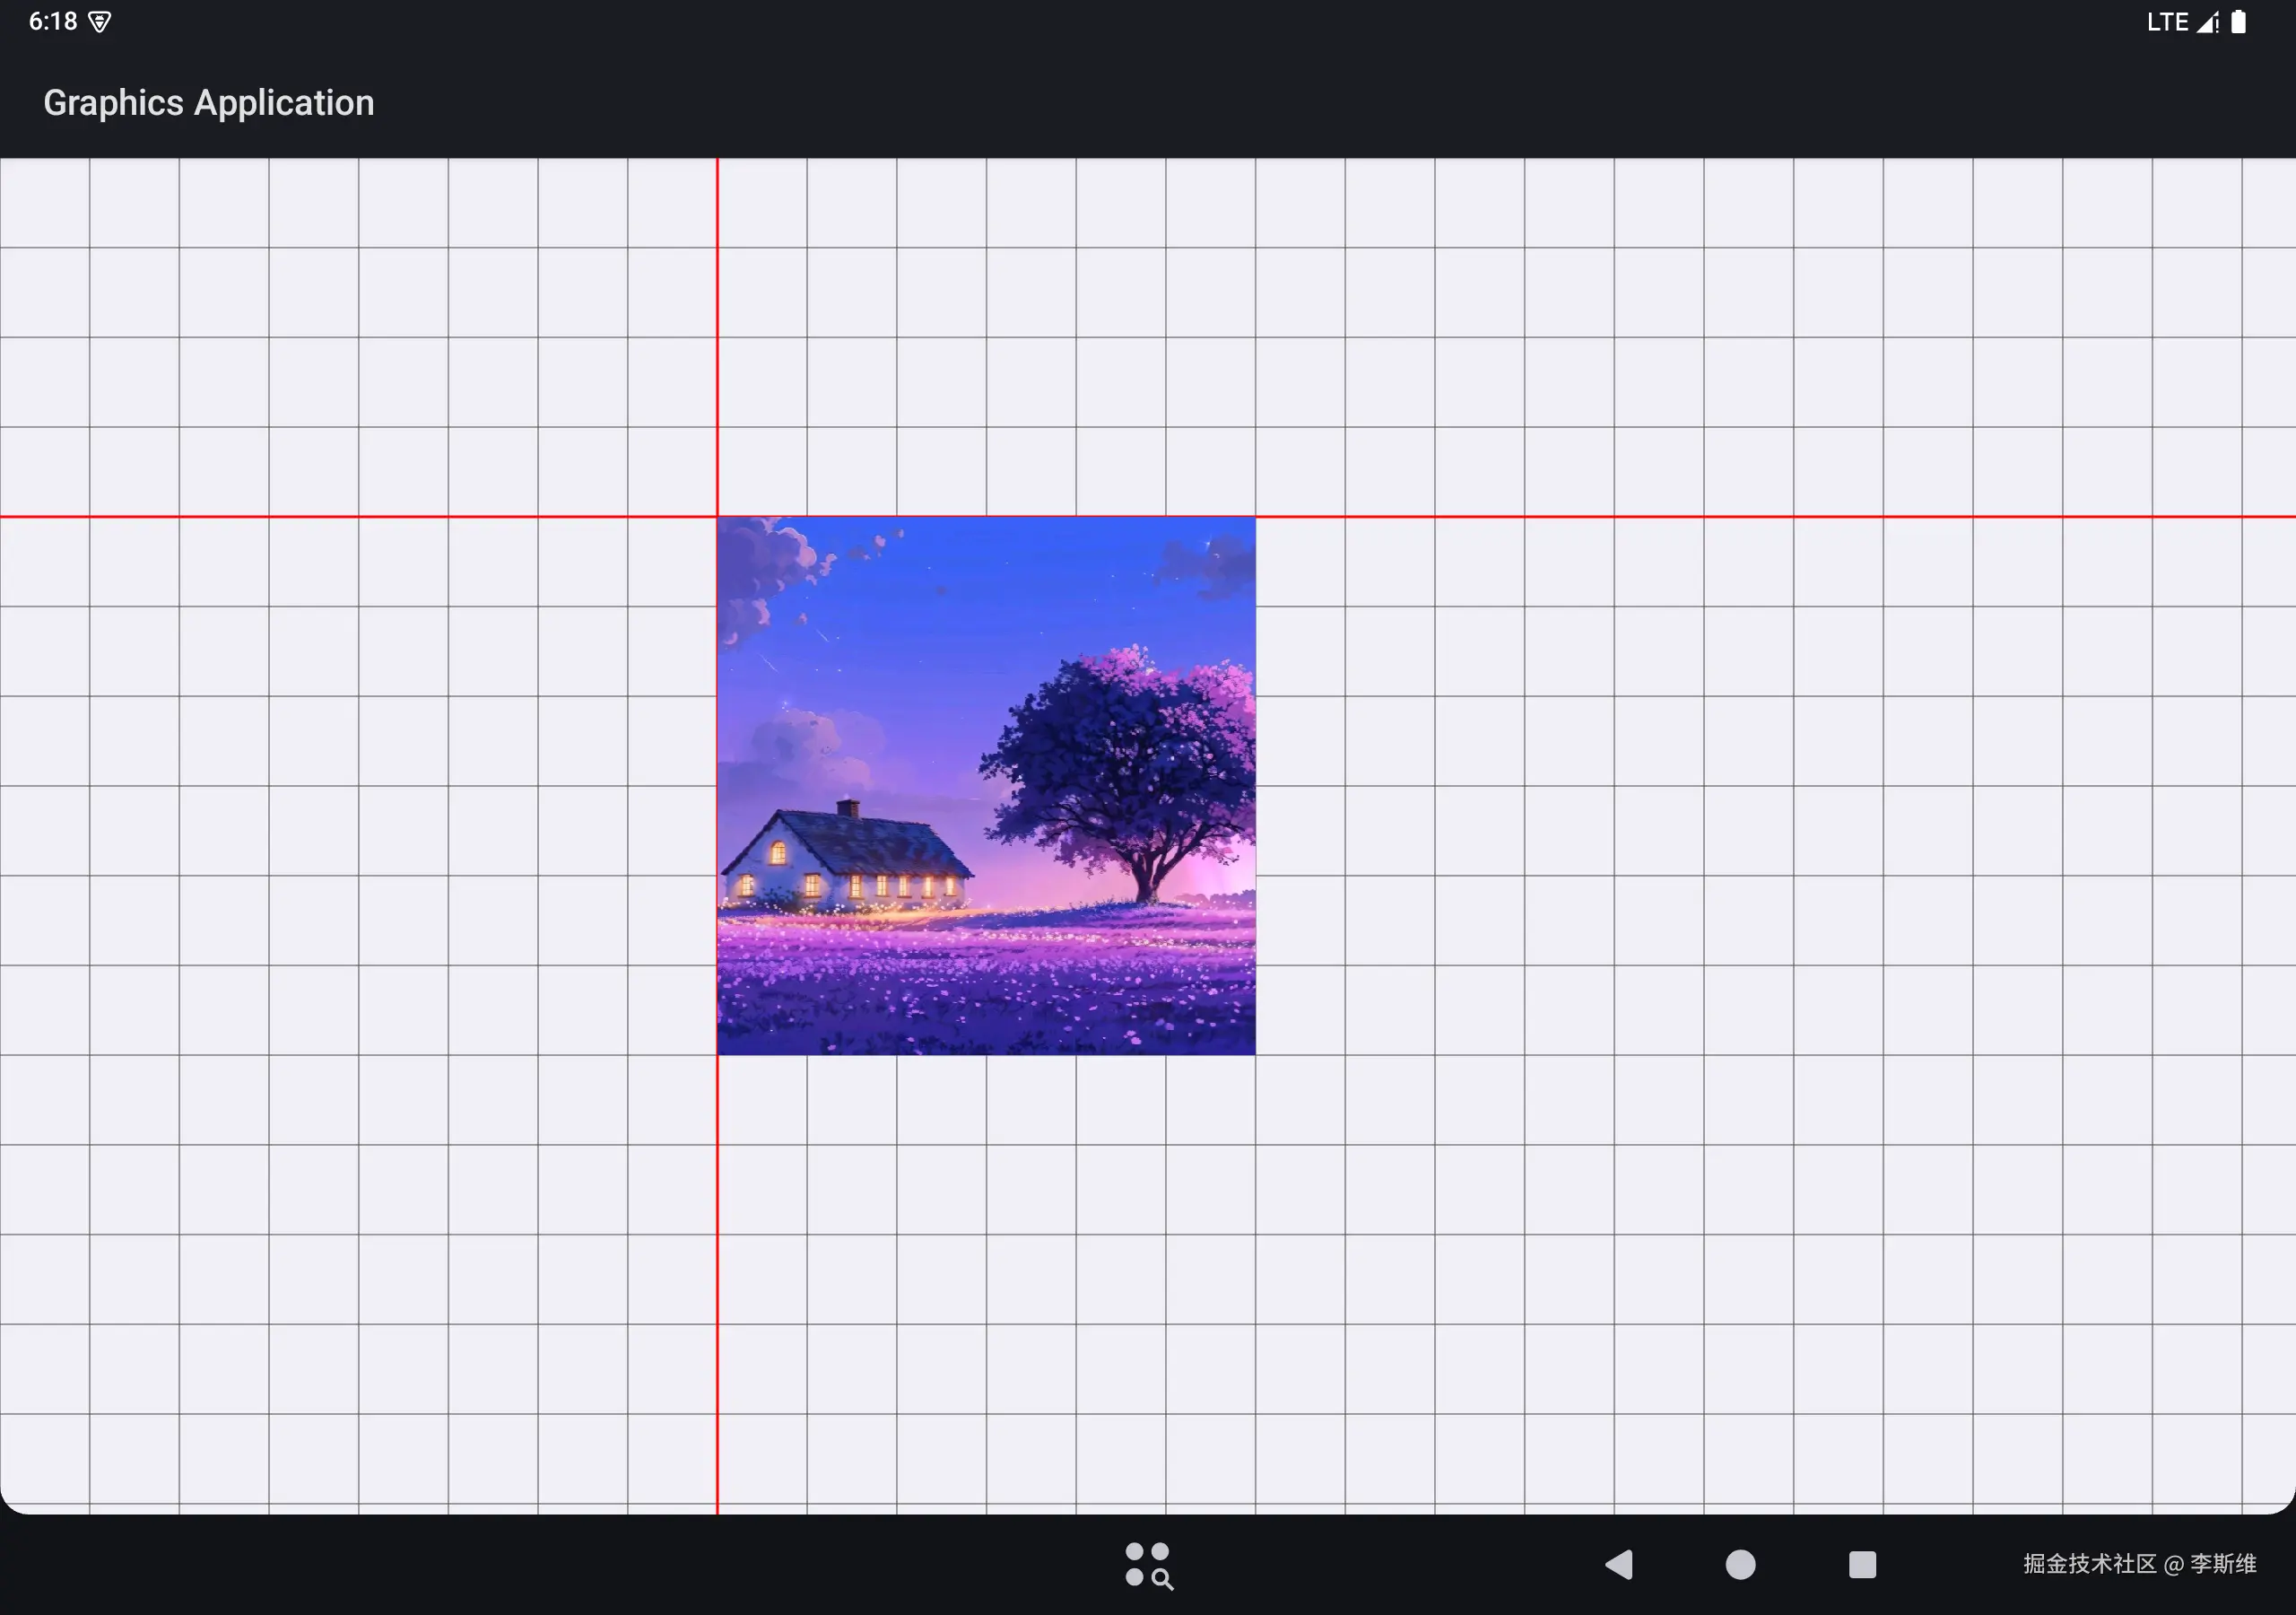This screenshot has width=2296, height=1615.
Task: Click the LTE network indicator
Action: (2167, 22)
